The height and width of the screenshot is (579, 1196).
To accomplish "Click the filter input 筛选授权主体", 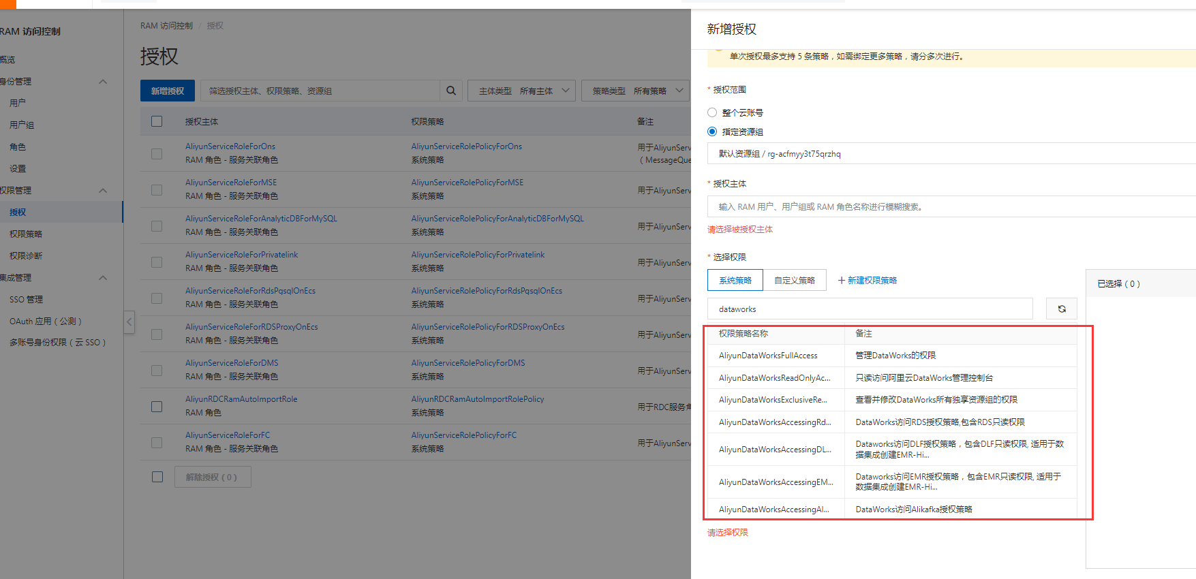I will click(x=320, y=91).
